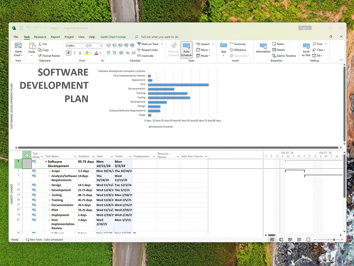Toggle Bold font formatting

tap(69, 53)
